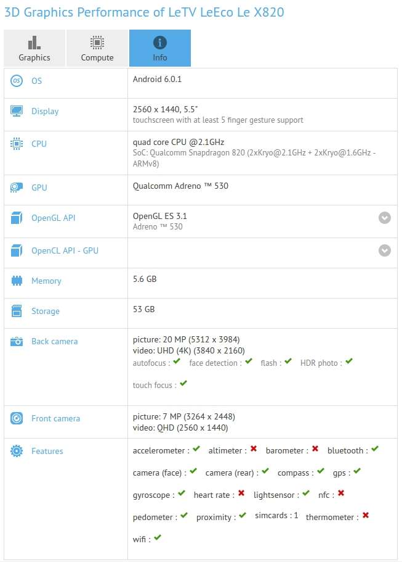Image resolution: width=402 pixels, height=562 pixels.
Task: Click the HDR photo green checkmark
Action: [349, 362]
